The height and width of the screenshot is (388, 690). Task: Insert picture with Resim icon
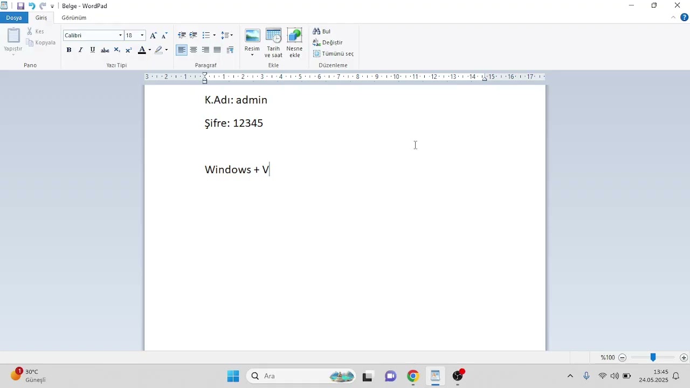pos(252,36)
